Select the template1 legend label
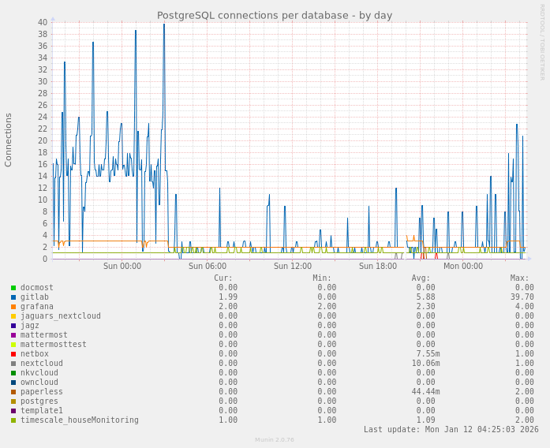The width and height of the screenshot is (550, 448). click(x=41, y=410)
